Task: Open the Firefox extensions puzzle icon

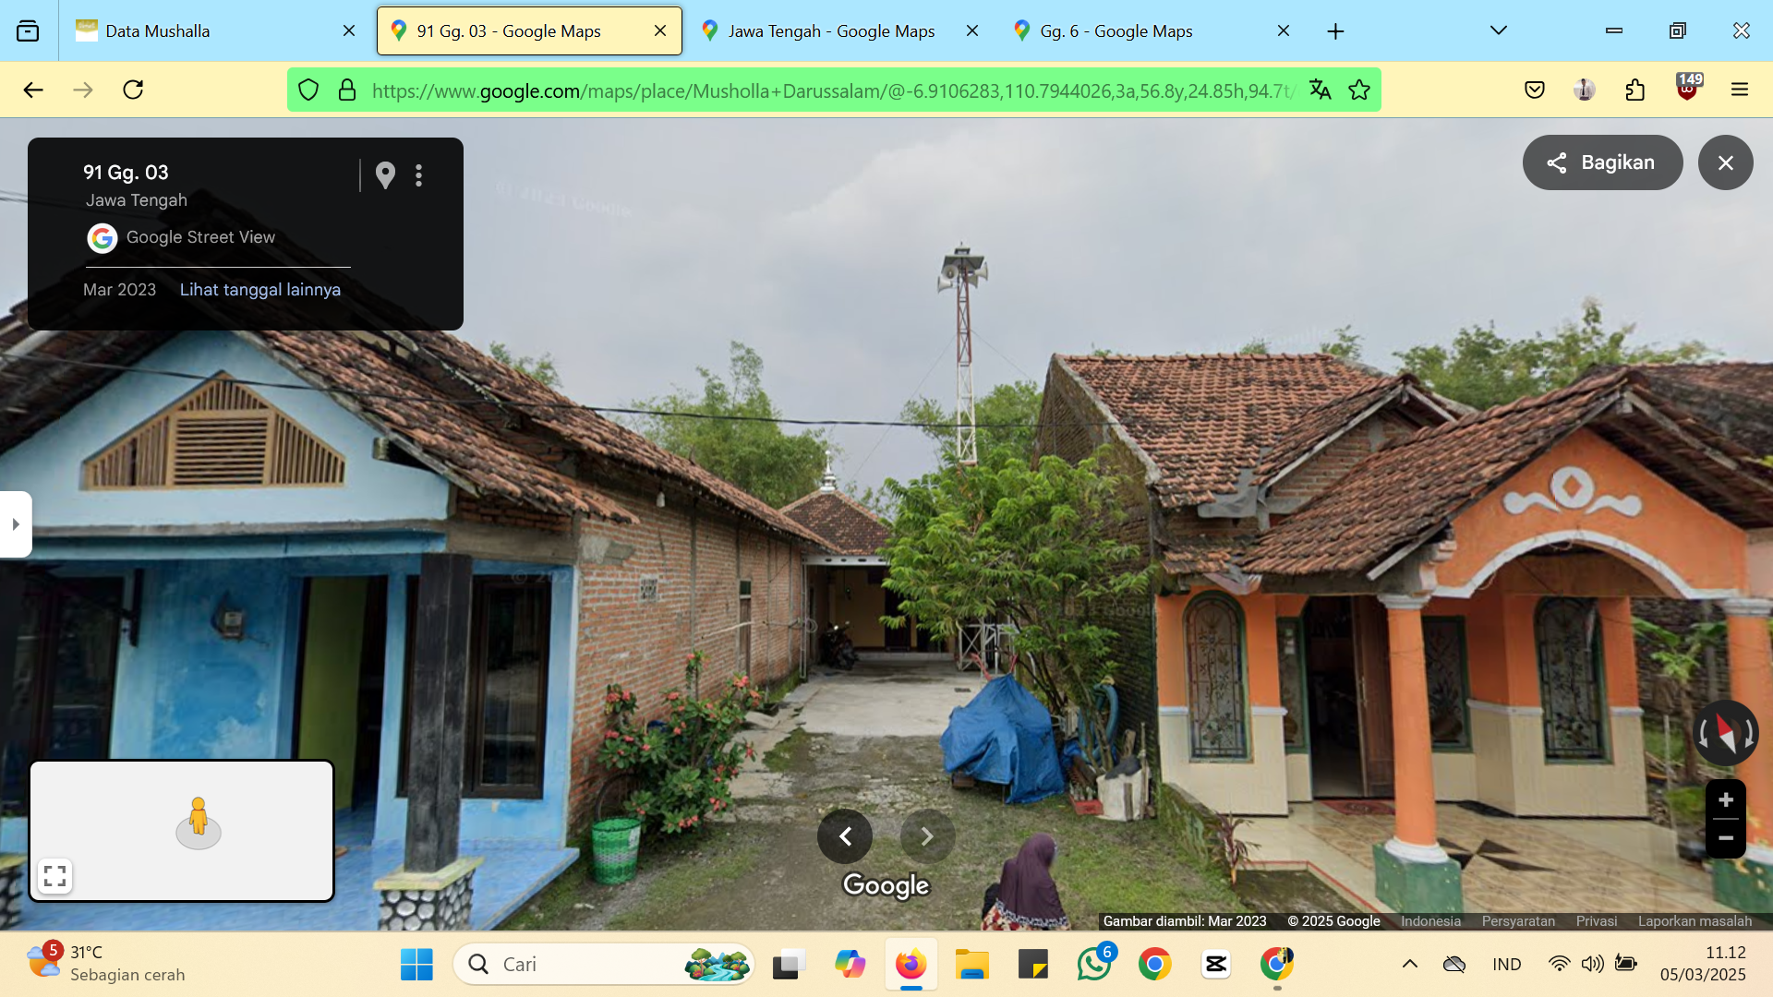Action: pyautogui.click(x=1635, y=90)
